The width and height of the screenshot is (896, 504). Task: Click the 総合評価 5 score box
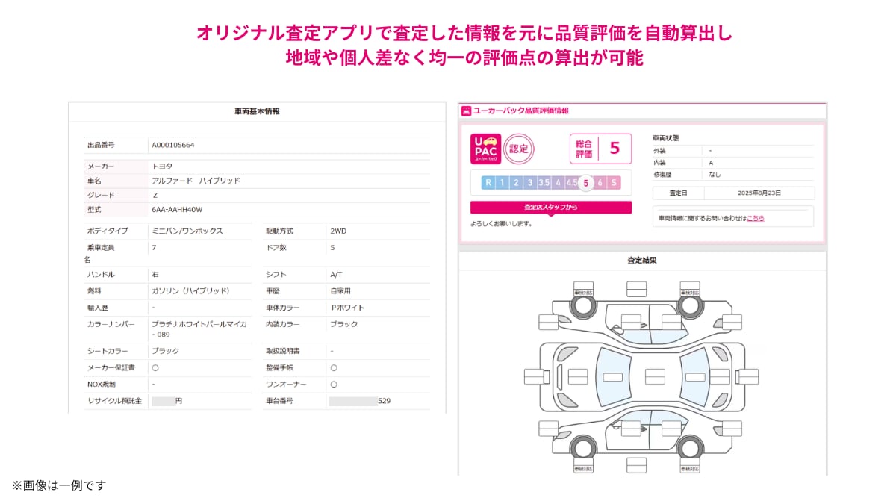601,148
